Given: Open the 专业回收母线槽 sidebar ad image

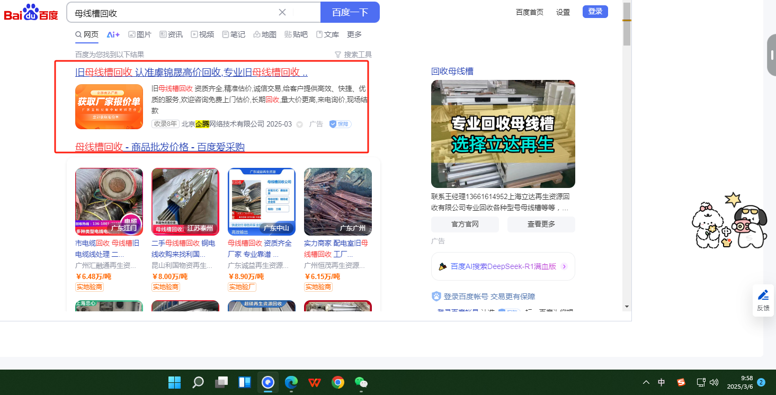Looking at the screenshot, I should (503, 134).
